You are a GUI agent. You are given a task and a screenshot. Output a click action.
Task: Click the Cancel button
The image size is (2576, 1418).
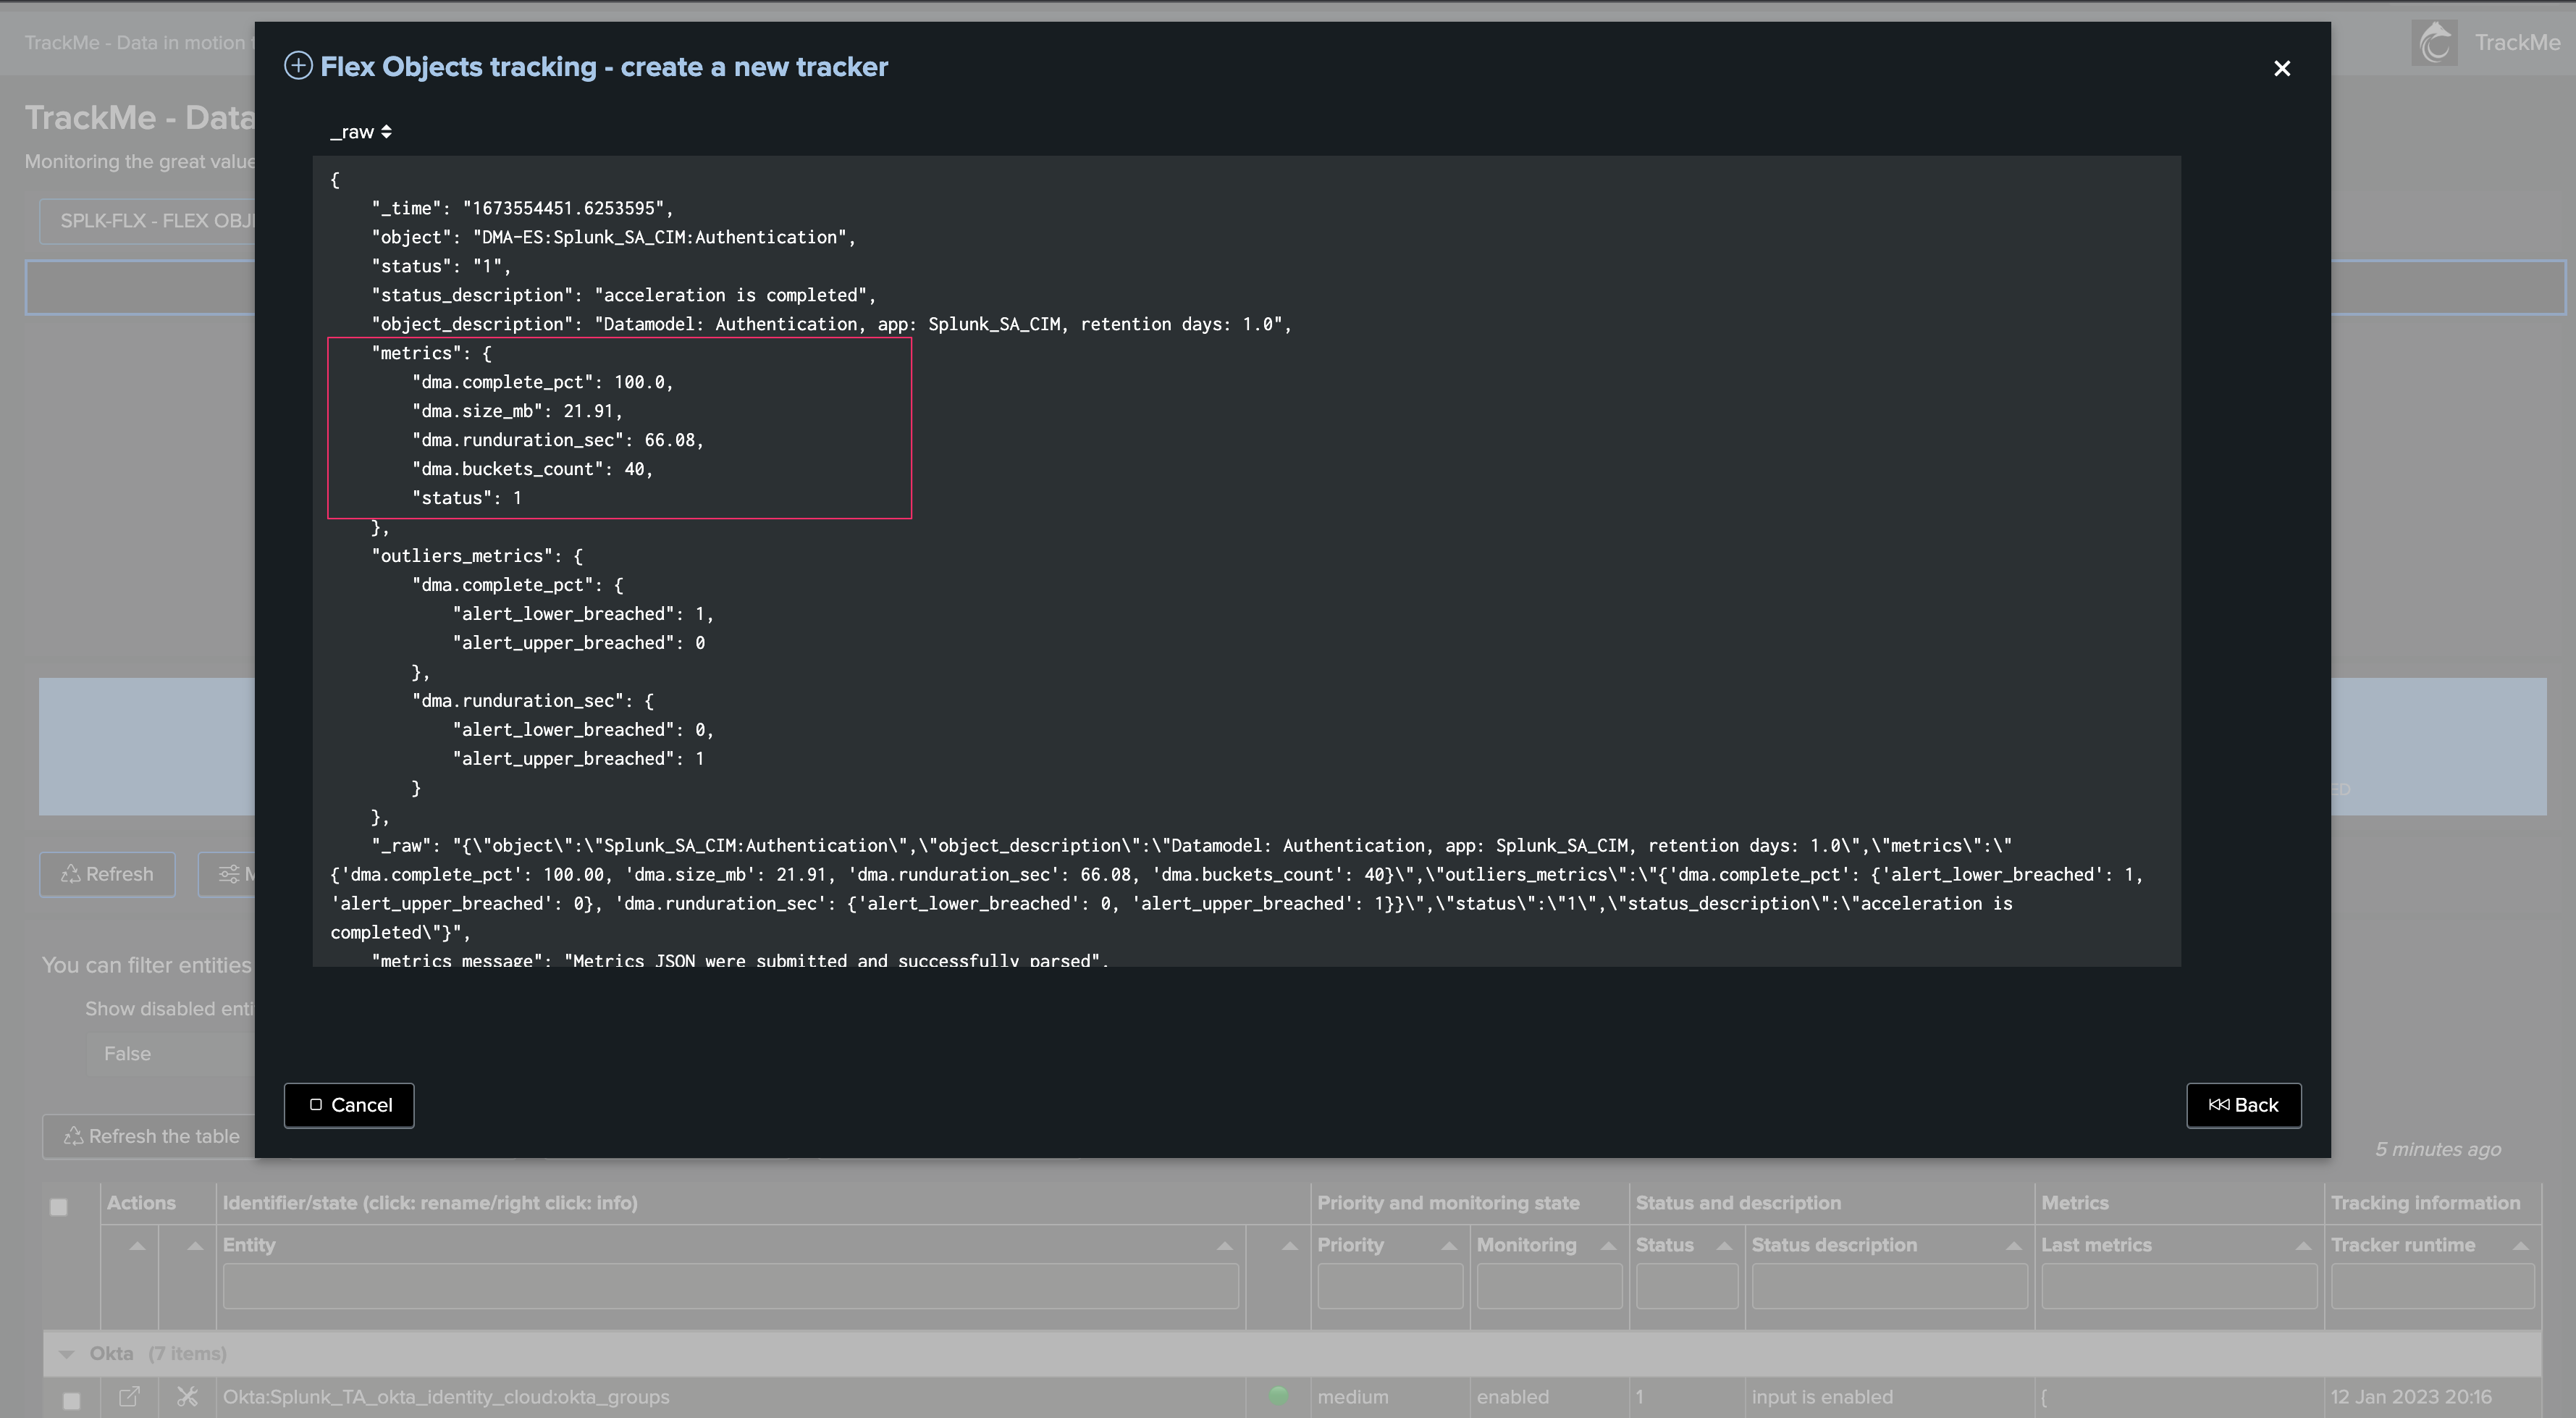tap(349, 1105)
